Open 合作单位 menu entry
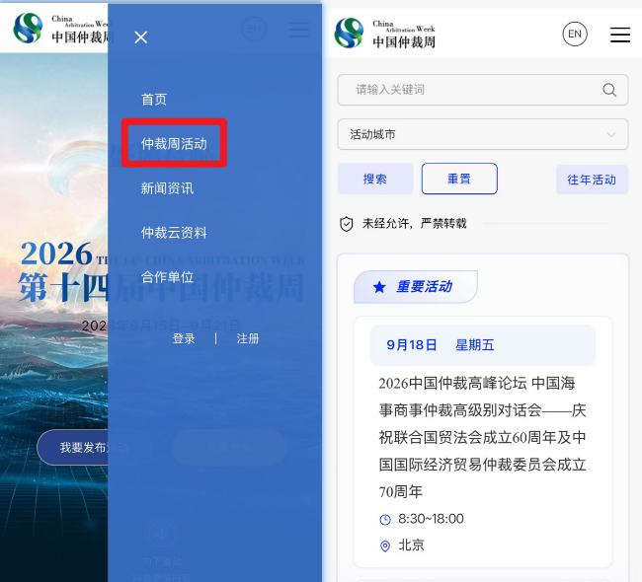This screenshot has width=642, height=582. (x=167, y=277)
